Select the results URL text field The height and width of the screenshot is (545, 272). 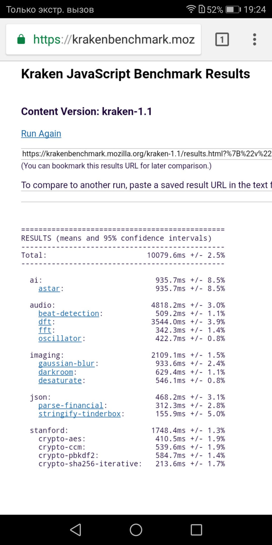[147, 154]
